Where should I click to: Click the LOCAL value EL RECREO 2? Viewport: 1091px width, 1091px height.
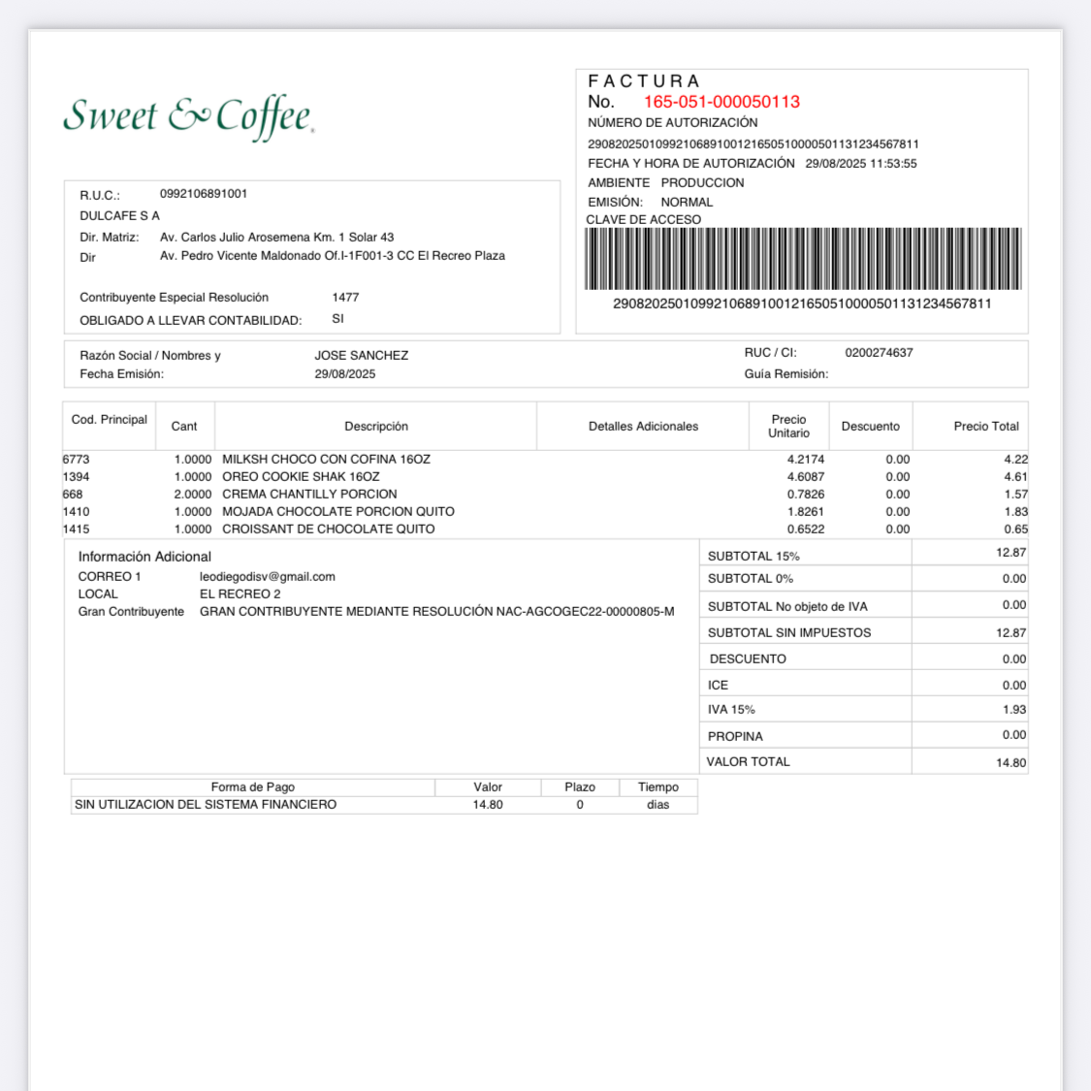241,594
